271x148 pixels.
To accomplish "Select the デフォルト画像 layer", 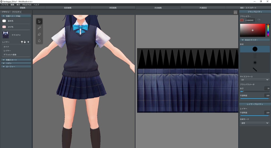I will (10, 55).
